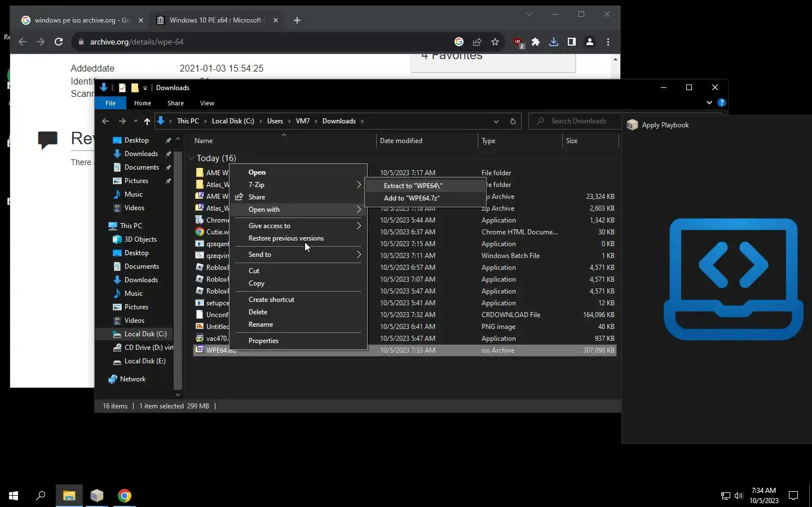Expand the 'Give access to' submenu arrow
The image size is (812, 507).
[359, 226]
